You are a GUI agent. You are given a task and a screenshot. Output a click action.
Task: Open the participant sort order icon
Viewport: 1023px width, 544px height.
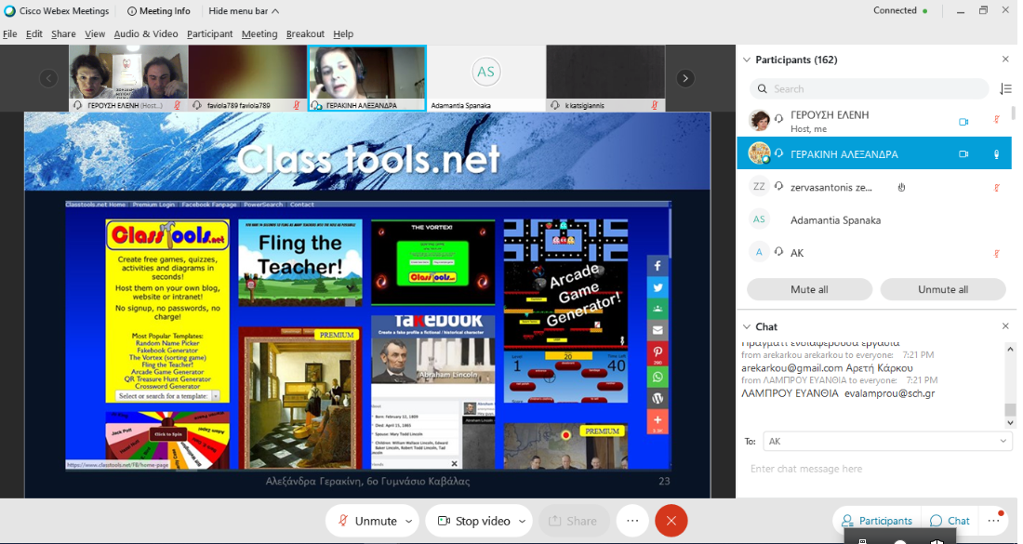[x=1006, y=88]
